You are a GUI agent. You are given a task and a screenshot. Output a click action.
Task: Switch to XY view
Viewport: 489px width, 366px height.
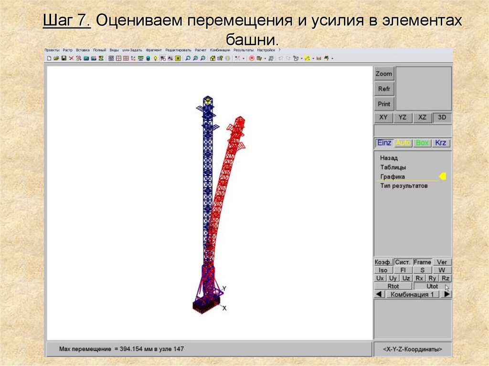383,117
